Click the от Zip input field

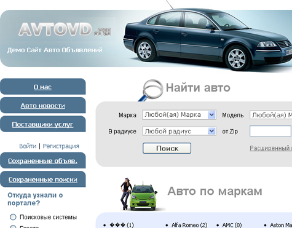point(270,131)
